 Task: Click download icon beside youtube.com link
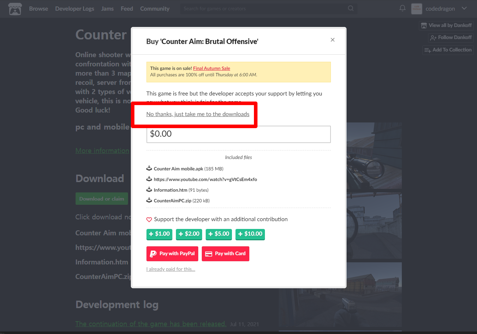click(x=149, y=179)
